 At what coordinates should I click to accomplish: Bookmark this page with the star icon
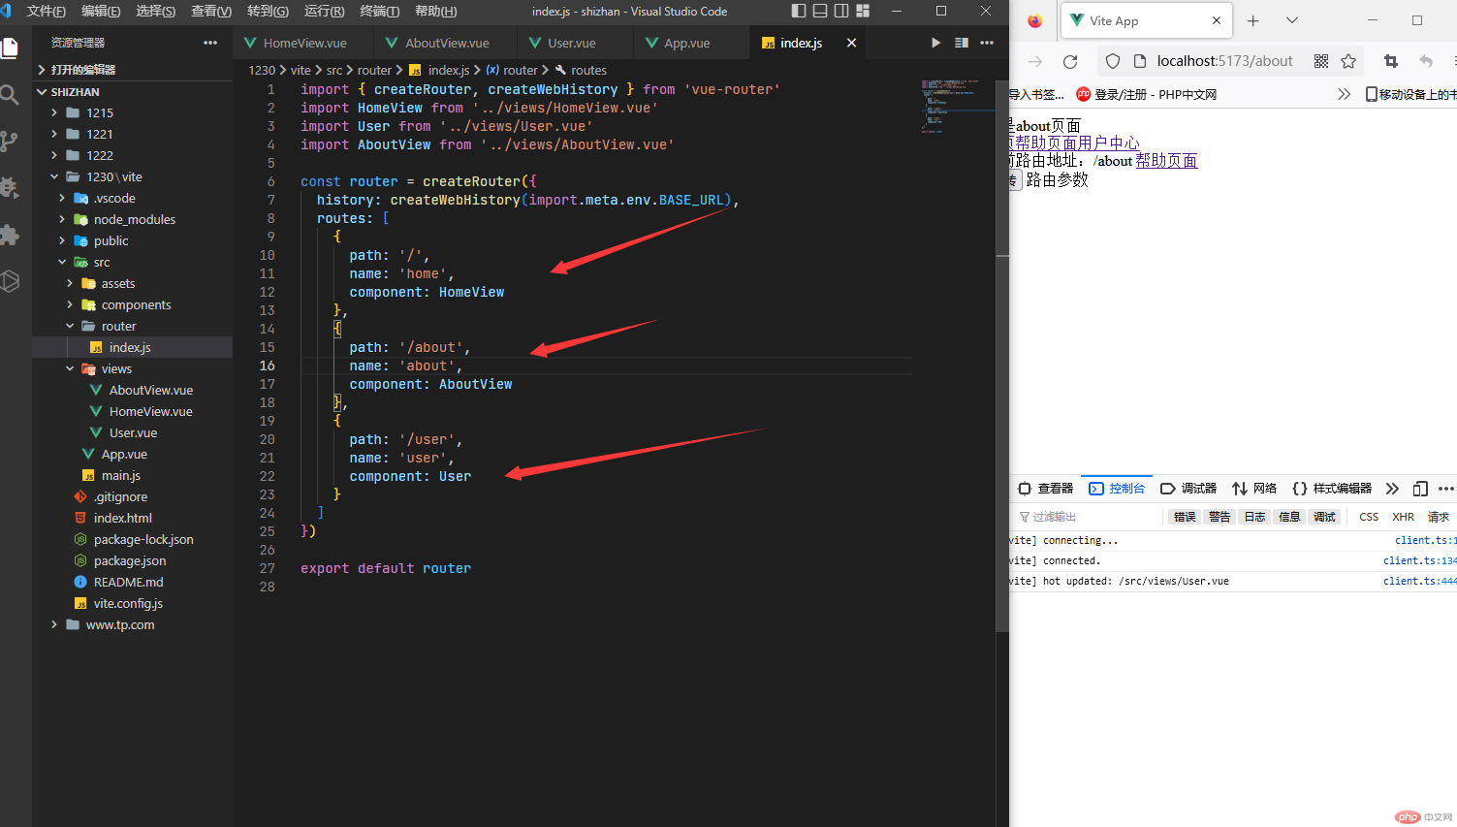[x=1348, y=61]
